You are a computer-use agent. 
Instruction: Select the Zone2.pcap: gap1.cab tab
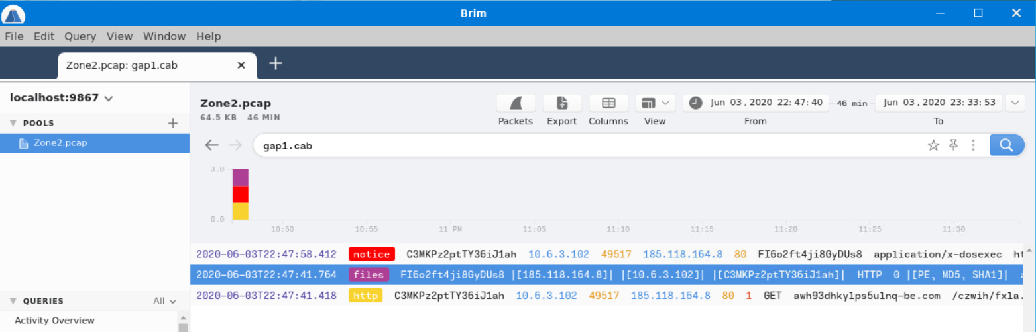156,65
